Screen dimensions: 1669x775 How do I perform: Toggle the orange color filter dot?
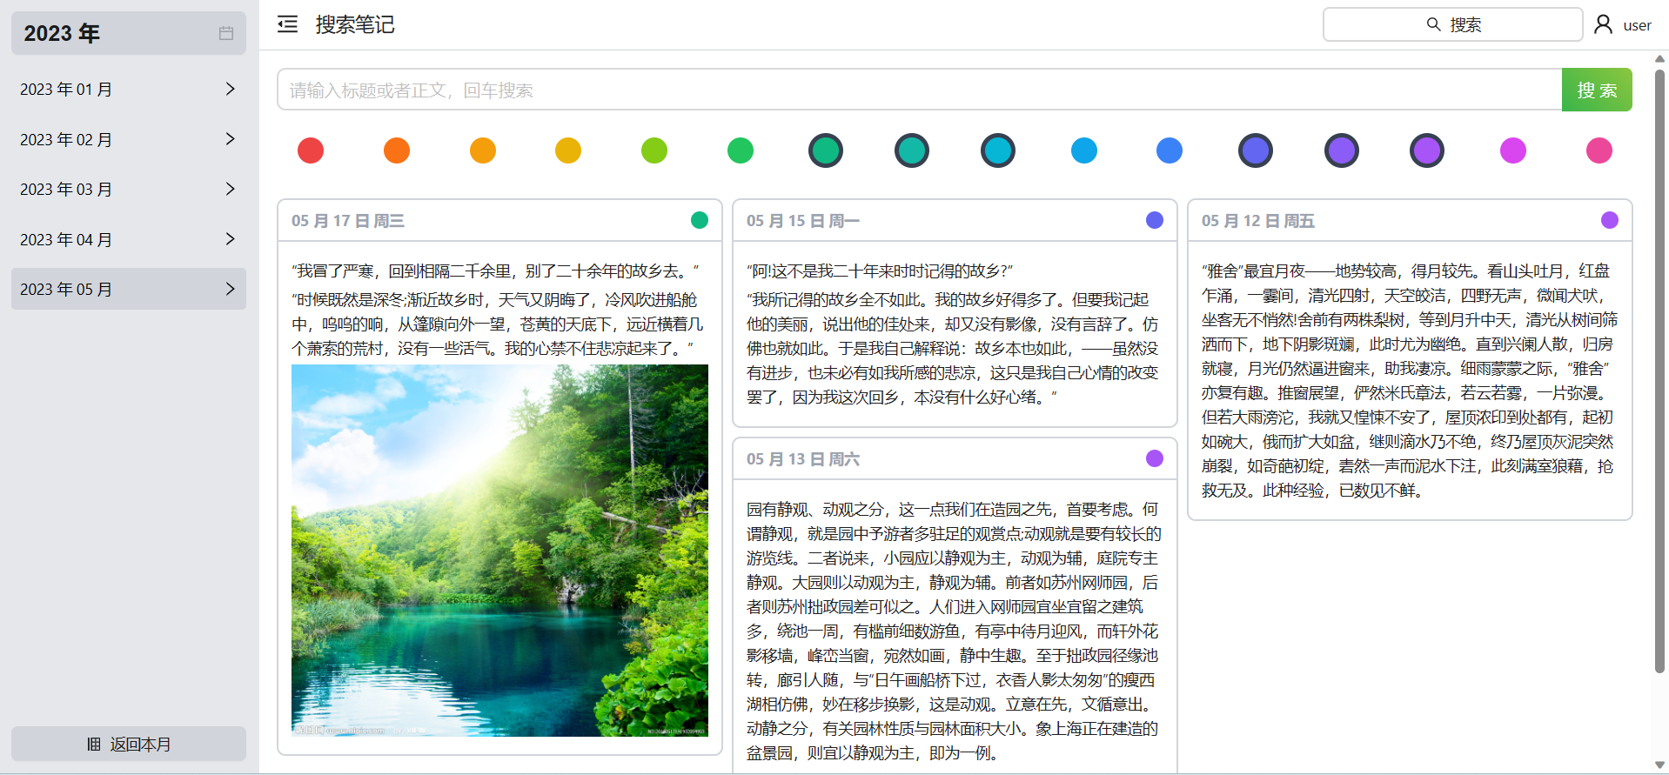click(397, 150)
